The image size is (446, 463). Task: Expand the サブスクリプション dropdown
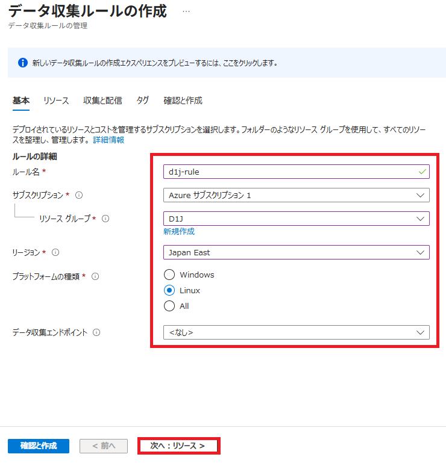296,195
